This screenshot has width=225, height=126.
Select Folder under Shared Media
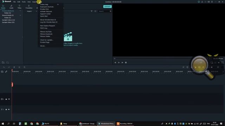click(x=8, y=18)
